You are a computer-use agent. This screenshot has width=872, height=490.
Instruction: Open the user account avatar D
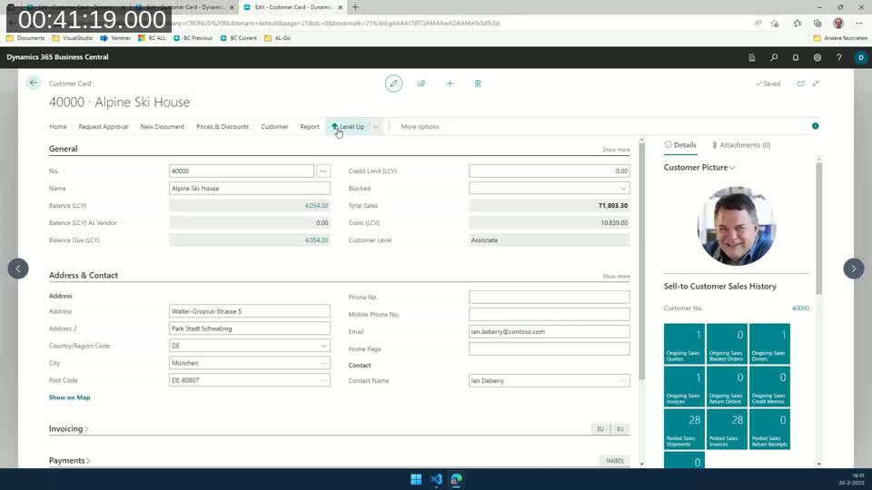click(861, 57)
